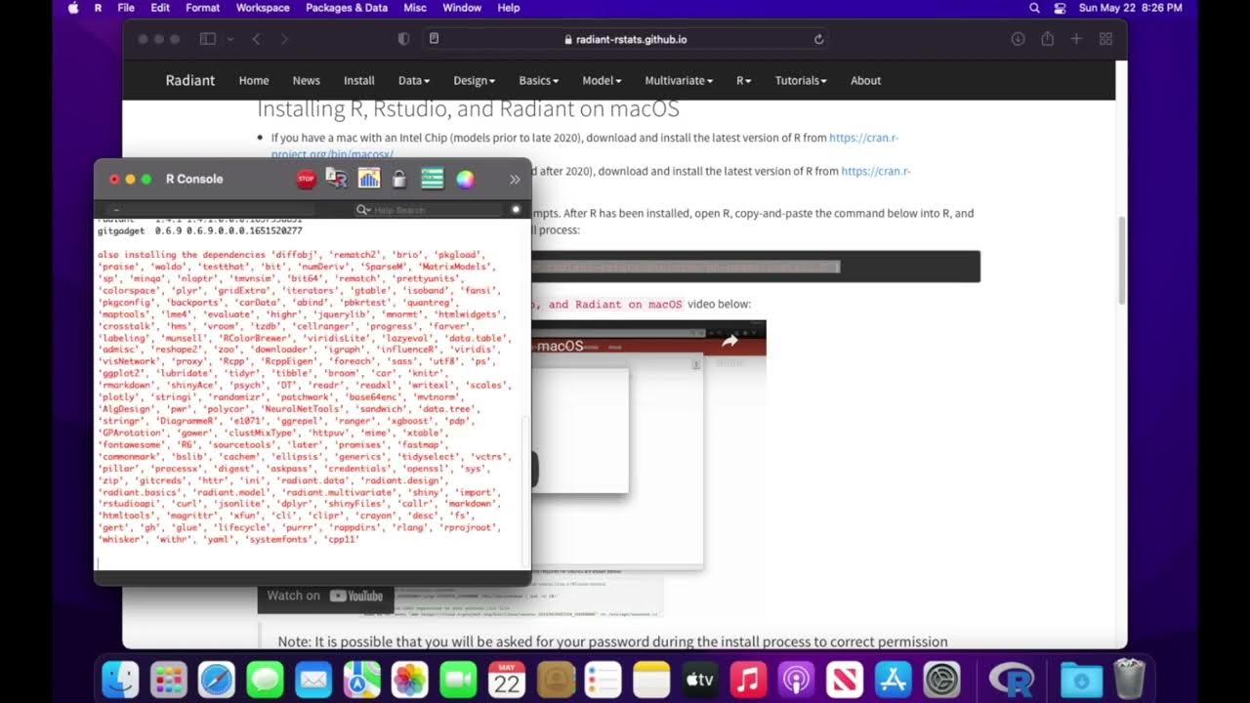Follow the Intel chip cran.r-project link

point(863,138)
